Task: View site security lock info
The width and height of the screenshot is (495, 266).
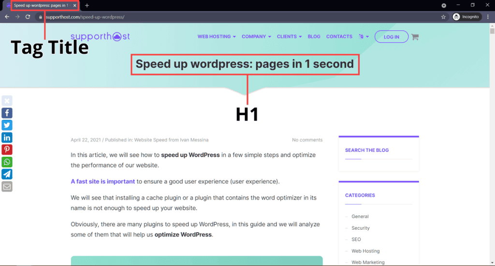Action: [x=41, y=17]
